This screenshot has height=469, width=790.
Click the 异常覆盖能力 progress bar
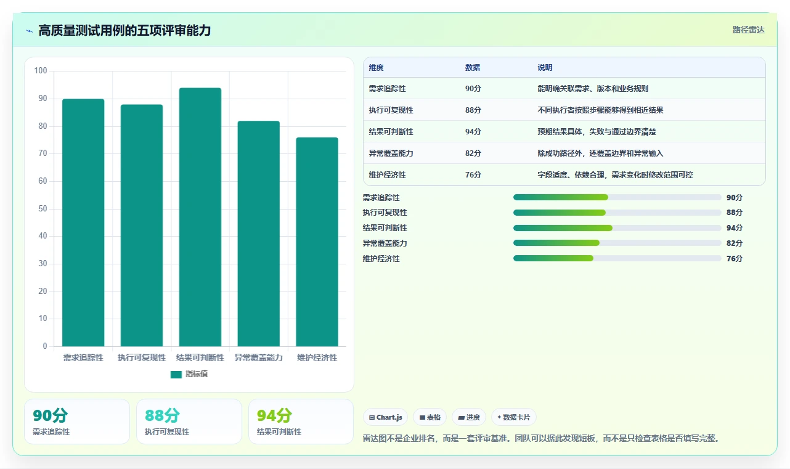coord(617,243)
